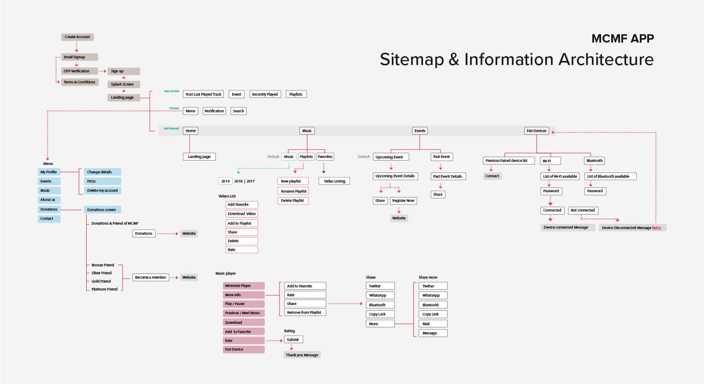Select the Delete my account box

click(102, 190)
